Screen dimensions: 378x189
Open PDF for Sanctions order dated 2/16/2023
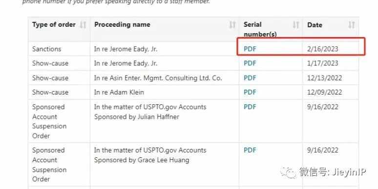250,49
